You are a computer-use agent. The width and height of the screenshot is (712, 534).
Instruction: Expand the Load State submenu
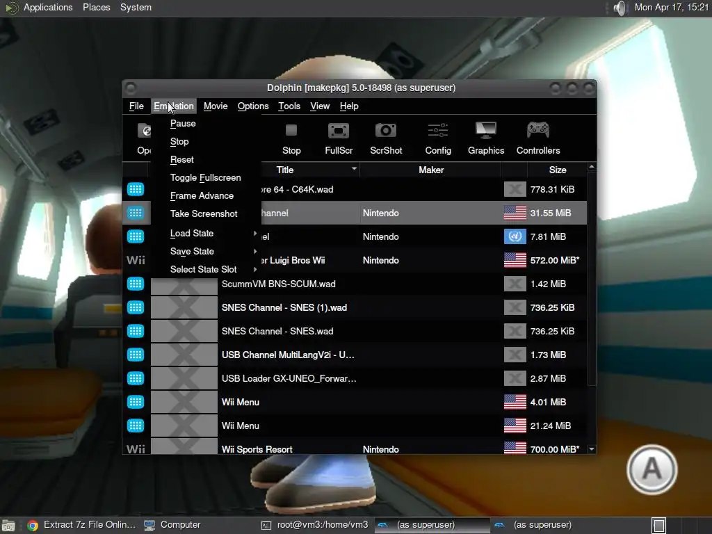(x=207, y=234)
